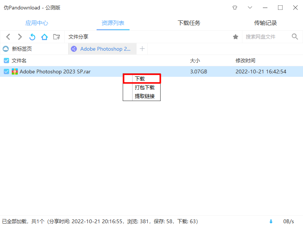Screen dimensions: 303x227
Task: Click the share icon on Photoshop tab
Action: click(74, 49)
